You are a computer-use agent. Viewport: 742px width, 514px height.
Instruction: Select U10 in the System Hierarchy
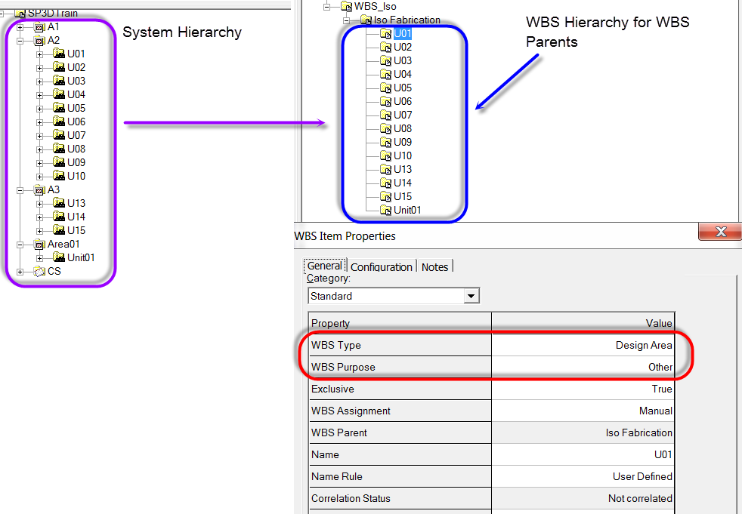click(76, 177)
